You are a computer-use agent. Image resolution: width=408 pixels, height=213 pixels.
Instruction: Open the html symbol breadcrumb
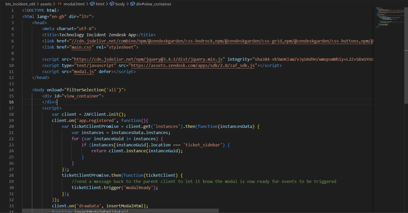(100, 4)
